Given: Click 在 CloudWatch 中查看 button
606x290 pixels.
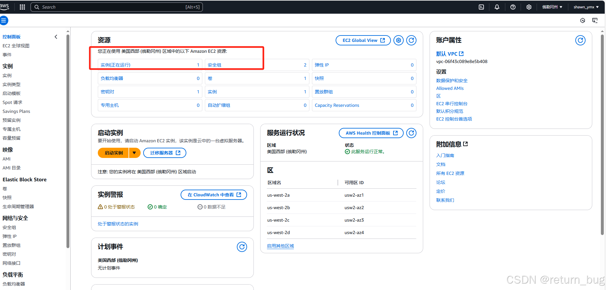Looking at the screenshot, I should coord(214,195).
